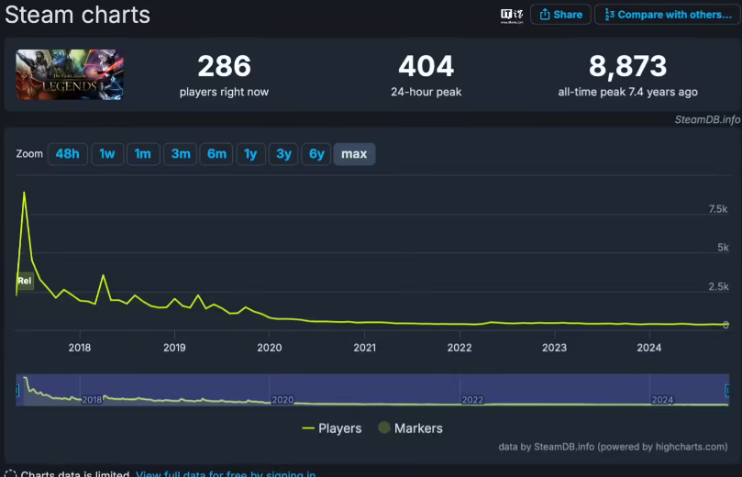Viewport: 742px width, 477px height.
Task: Switch zoom to 1y
Action: click(x=250, y=154)
